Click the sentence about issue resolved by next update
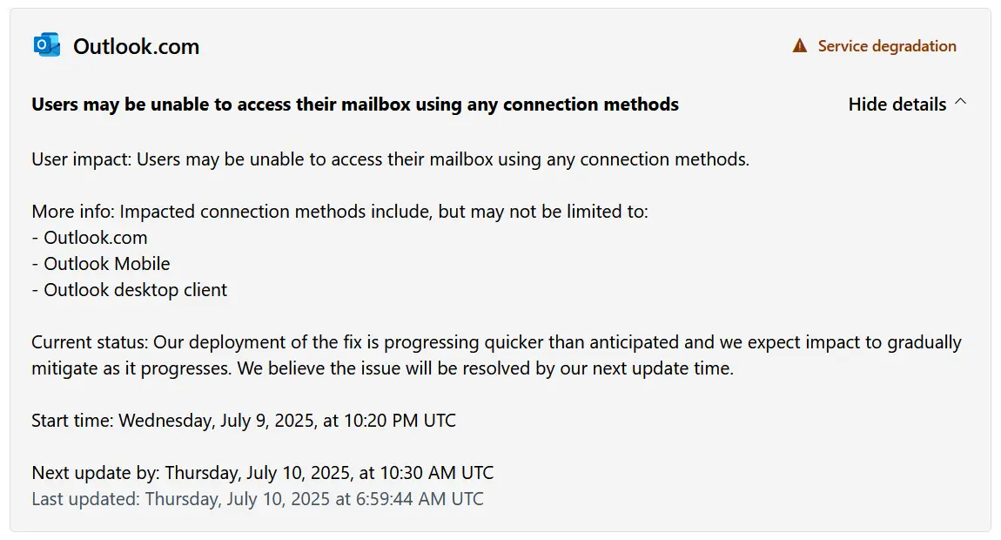This screenshot has height=540, width=1001. pos(486,368)
